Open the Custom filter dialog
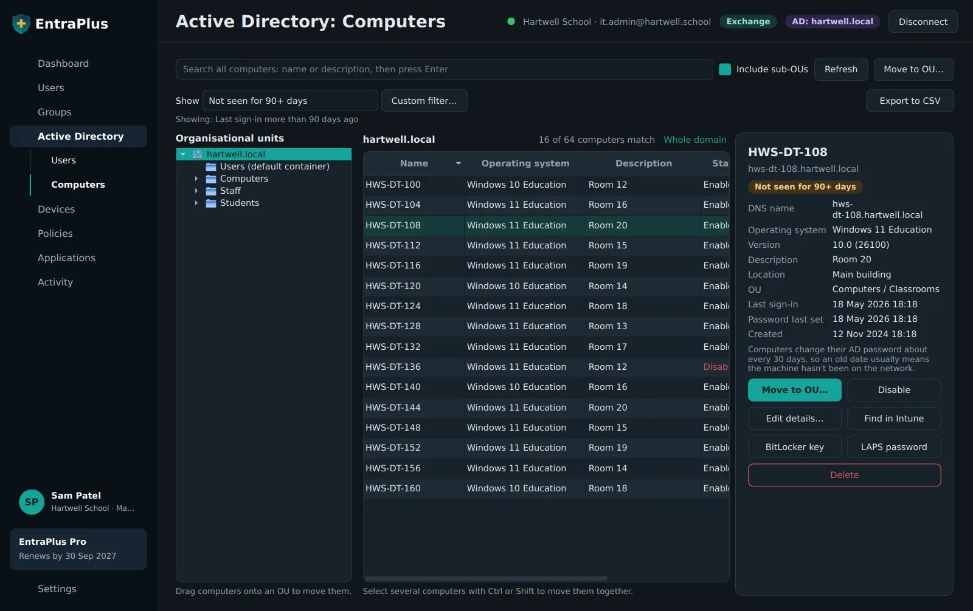973x611 pixels. pyautogui.click(x=424, y=101)
